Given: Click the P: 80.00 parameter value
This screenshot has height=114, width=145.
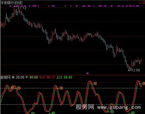Looking at the screenshot, I should coord(32,77).
